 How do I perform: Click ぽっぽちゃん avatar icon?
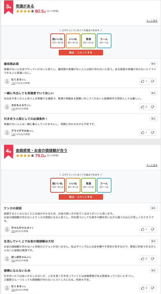7,259
